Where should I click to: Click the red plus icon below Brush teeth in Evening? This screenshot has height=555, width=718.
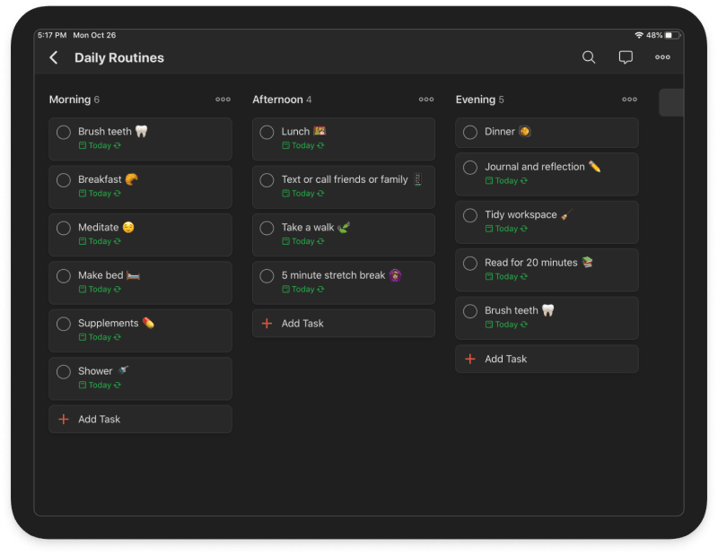coord(471,359)
